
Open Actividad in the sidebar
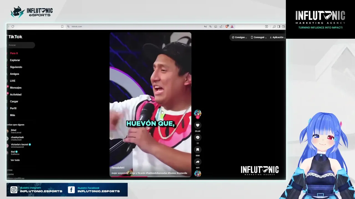tap(16, 95)
